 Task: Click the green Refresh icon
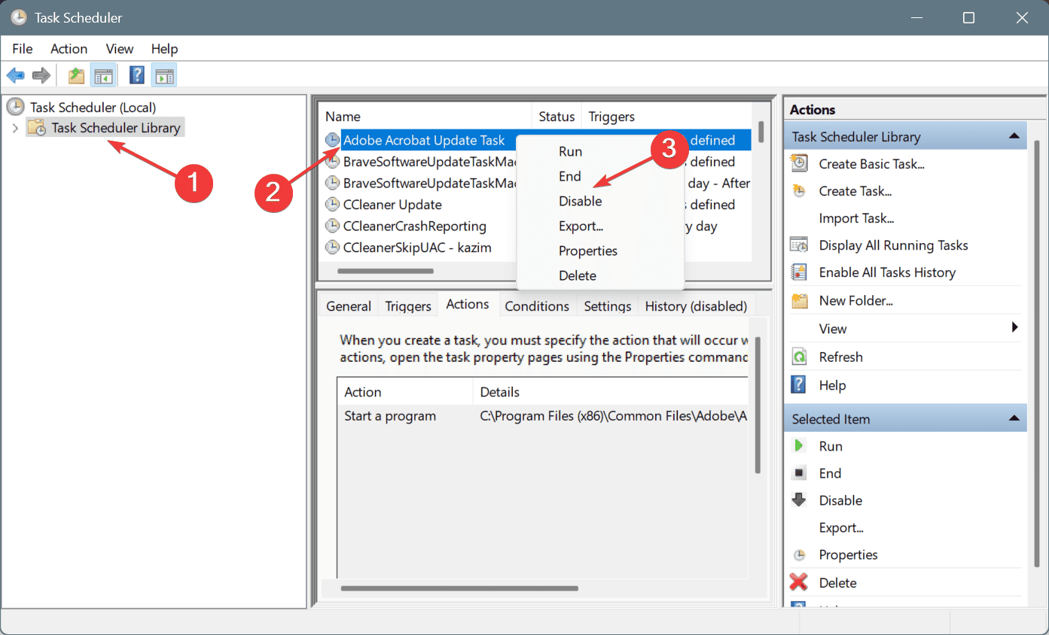799,357
